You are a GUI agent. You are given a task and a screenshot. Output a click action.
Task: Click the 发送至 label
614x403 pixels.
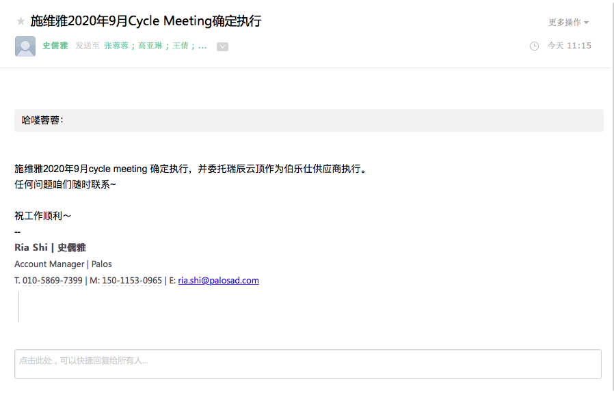tap(88, 46)
